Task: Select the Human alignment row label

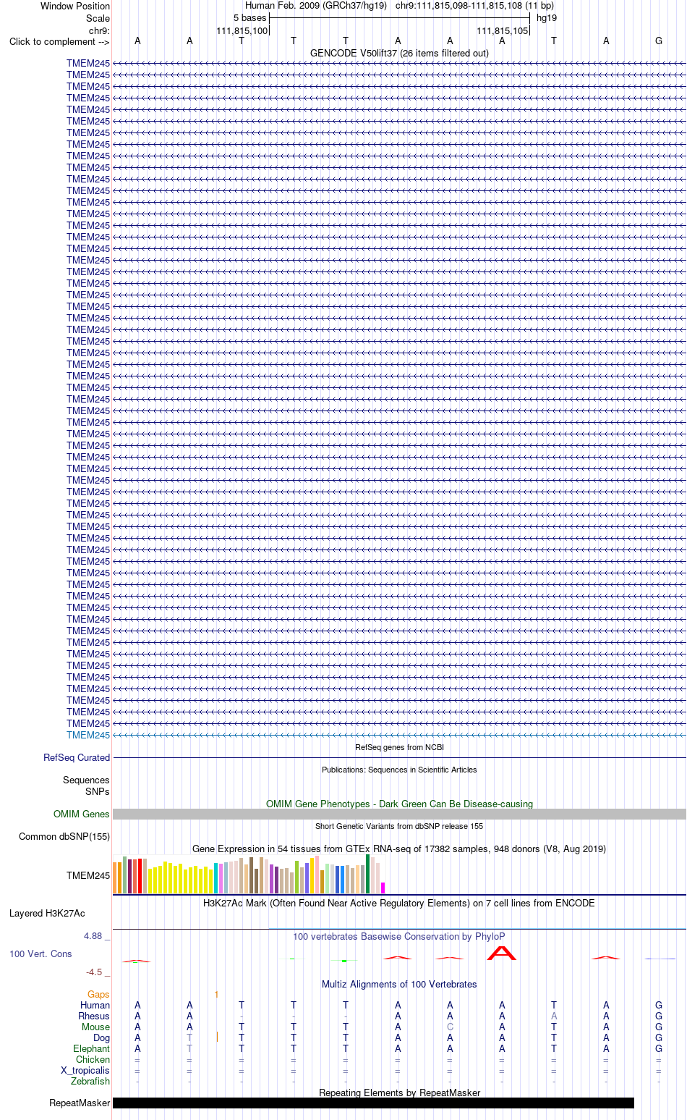Action: point(95,1005)
